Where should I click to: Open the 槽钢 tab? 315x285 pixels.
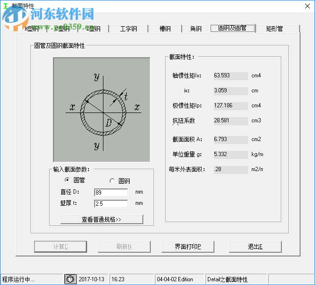(x=165, y=29)
